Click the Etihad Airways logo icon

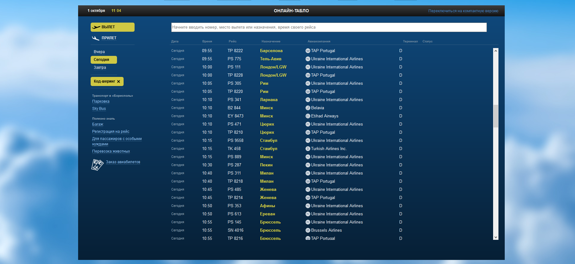[x=308, y=116]
